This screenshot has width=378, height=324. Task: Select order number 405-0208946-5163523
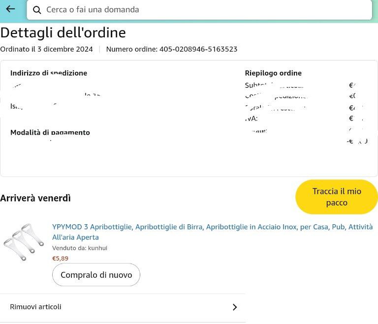click(x=198, y=49)
